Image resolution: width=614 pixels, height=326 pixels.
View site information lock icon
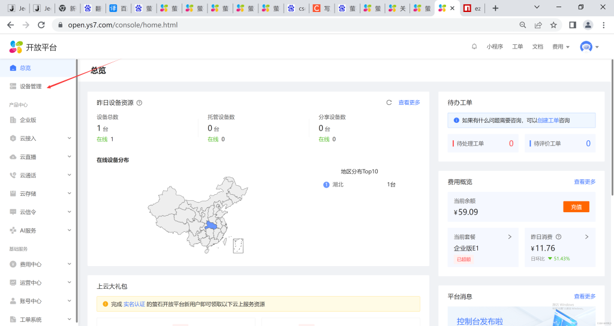tap(60, 25)
